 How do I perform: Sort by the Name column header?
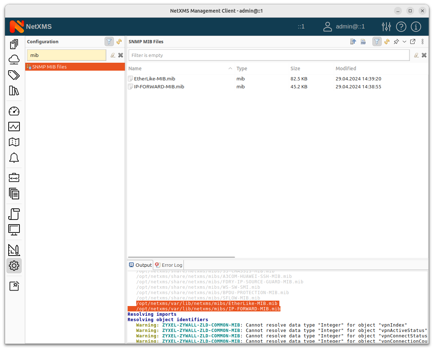pyautogui.click(x=135, y=68)
